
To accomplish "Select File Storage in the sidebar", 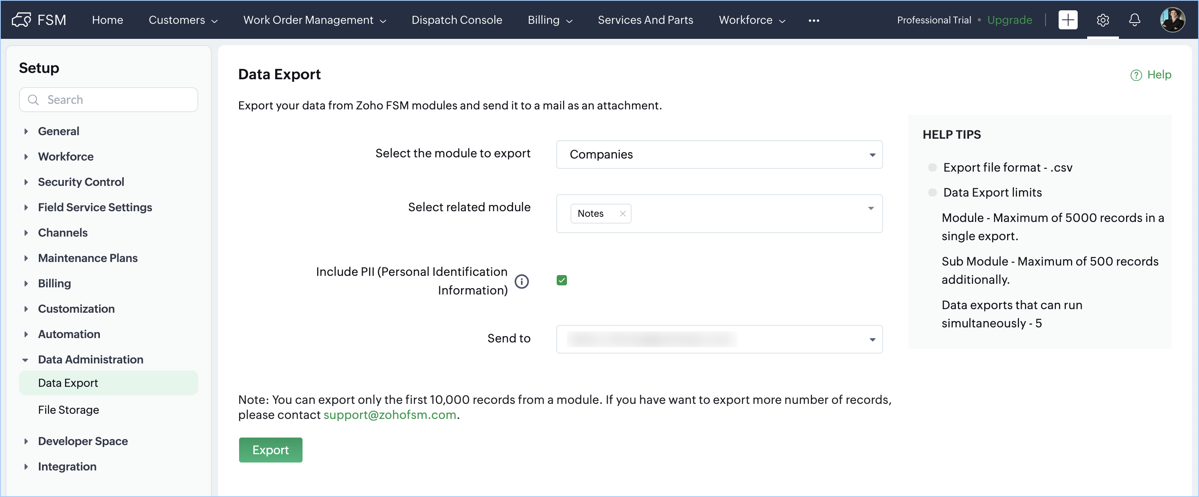I will pyautogui.click(x=69, y=410).
